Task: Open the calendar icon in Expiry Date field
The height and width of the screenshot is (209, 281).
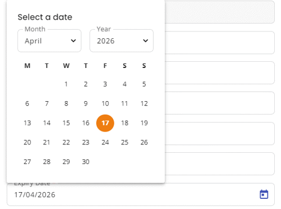Action: click(264, 194)
